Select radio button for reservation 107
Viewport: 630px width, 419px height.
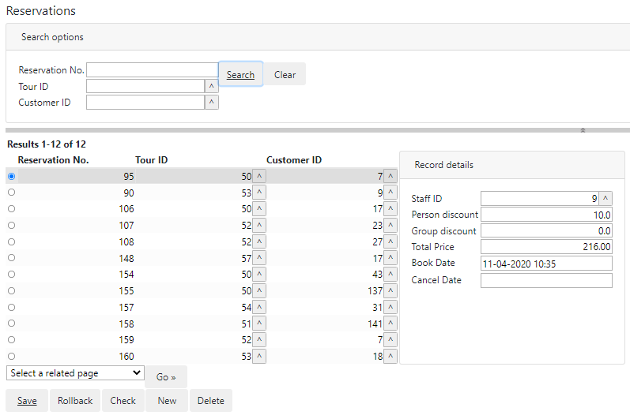(11, 225)
